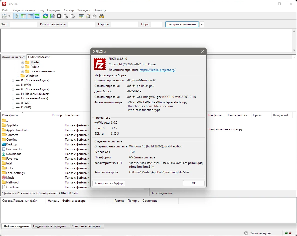Click OK in the About dialog
297x236 pixels.
tap(194, 183)
